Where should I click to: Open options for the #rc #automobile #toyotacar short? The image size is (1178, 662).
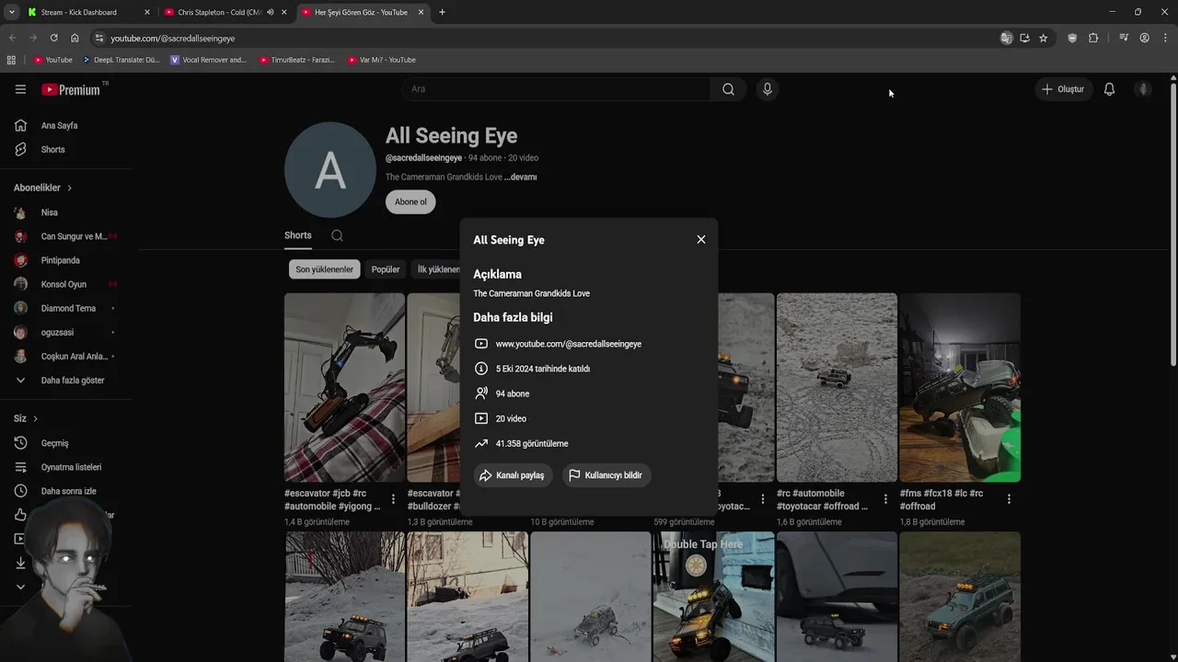click(885, 499)
